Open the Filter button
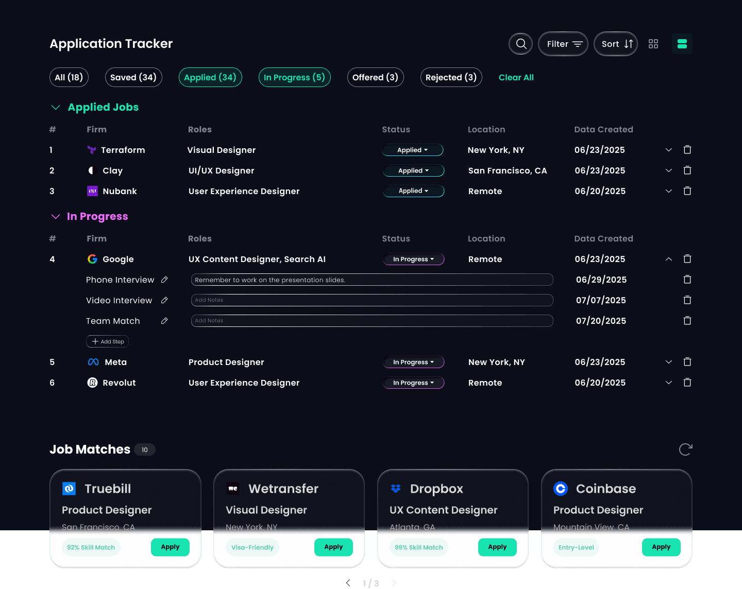This screenshot has height=589, width=742. click(x=563, y=44)
